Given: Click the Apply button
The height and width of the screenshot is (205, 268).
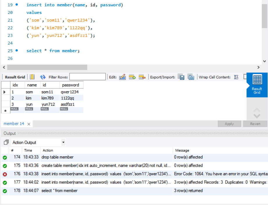Looking at the screenshot, I should coord(229,123).
